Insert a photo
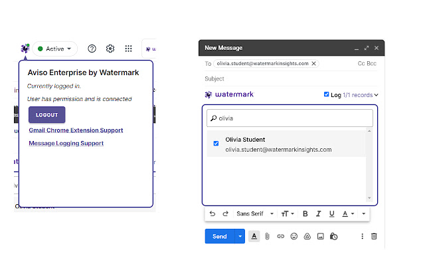The width and height of the screenshot is (425, 266). 320,237
